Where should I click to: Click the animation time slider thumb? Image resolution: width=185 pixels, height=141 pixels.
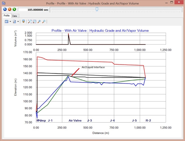97,9
